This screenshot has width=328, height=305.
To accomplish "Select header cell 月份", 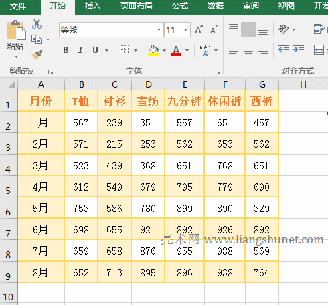I will click(41, 101).
